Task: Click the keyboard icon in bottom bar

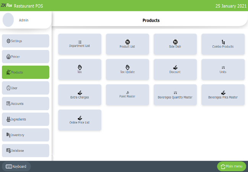Action: [9, 167]
